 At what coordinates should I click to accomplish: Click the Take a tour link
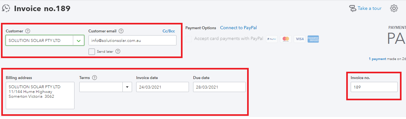pos(370,9)
